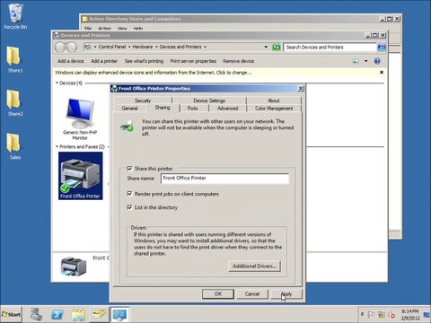This screenshot has width=431, height=323.
Task: Switch to the Devices and Printers taskbar item
Action: [x=119, y=315]
